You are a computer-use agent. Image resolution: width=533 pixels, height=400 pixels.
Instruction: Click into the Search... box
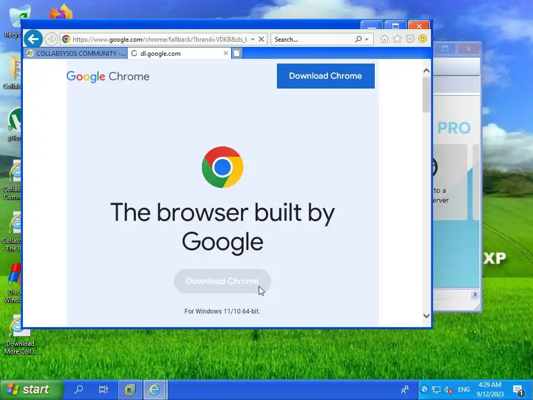pyautogui.click(x=313, y=40)
